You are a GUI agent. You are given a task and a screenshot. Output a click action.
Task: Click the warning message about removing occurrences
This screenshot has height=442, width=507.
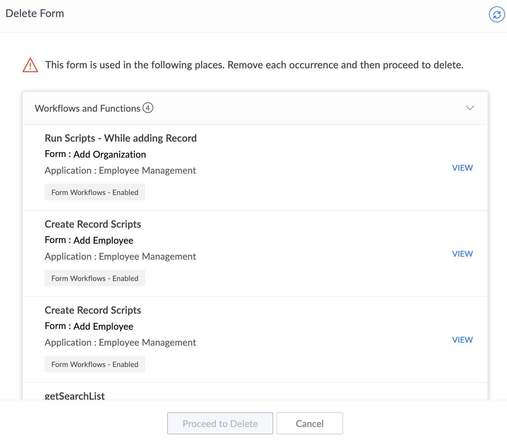(254, 65)
